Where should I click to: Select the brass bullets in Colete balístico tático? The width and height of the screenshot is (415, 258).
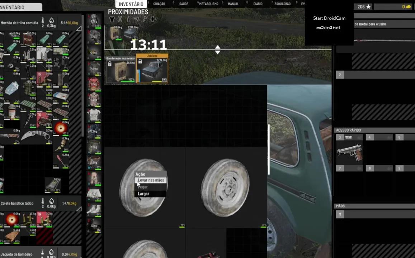pos(28,219)
